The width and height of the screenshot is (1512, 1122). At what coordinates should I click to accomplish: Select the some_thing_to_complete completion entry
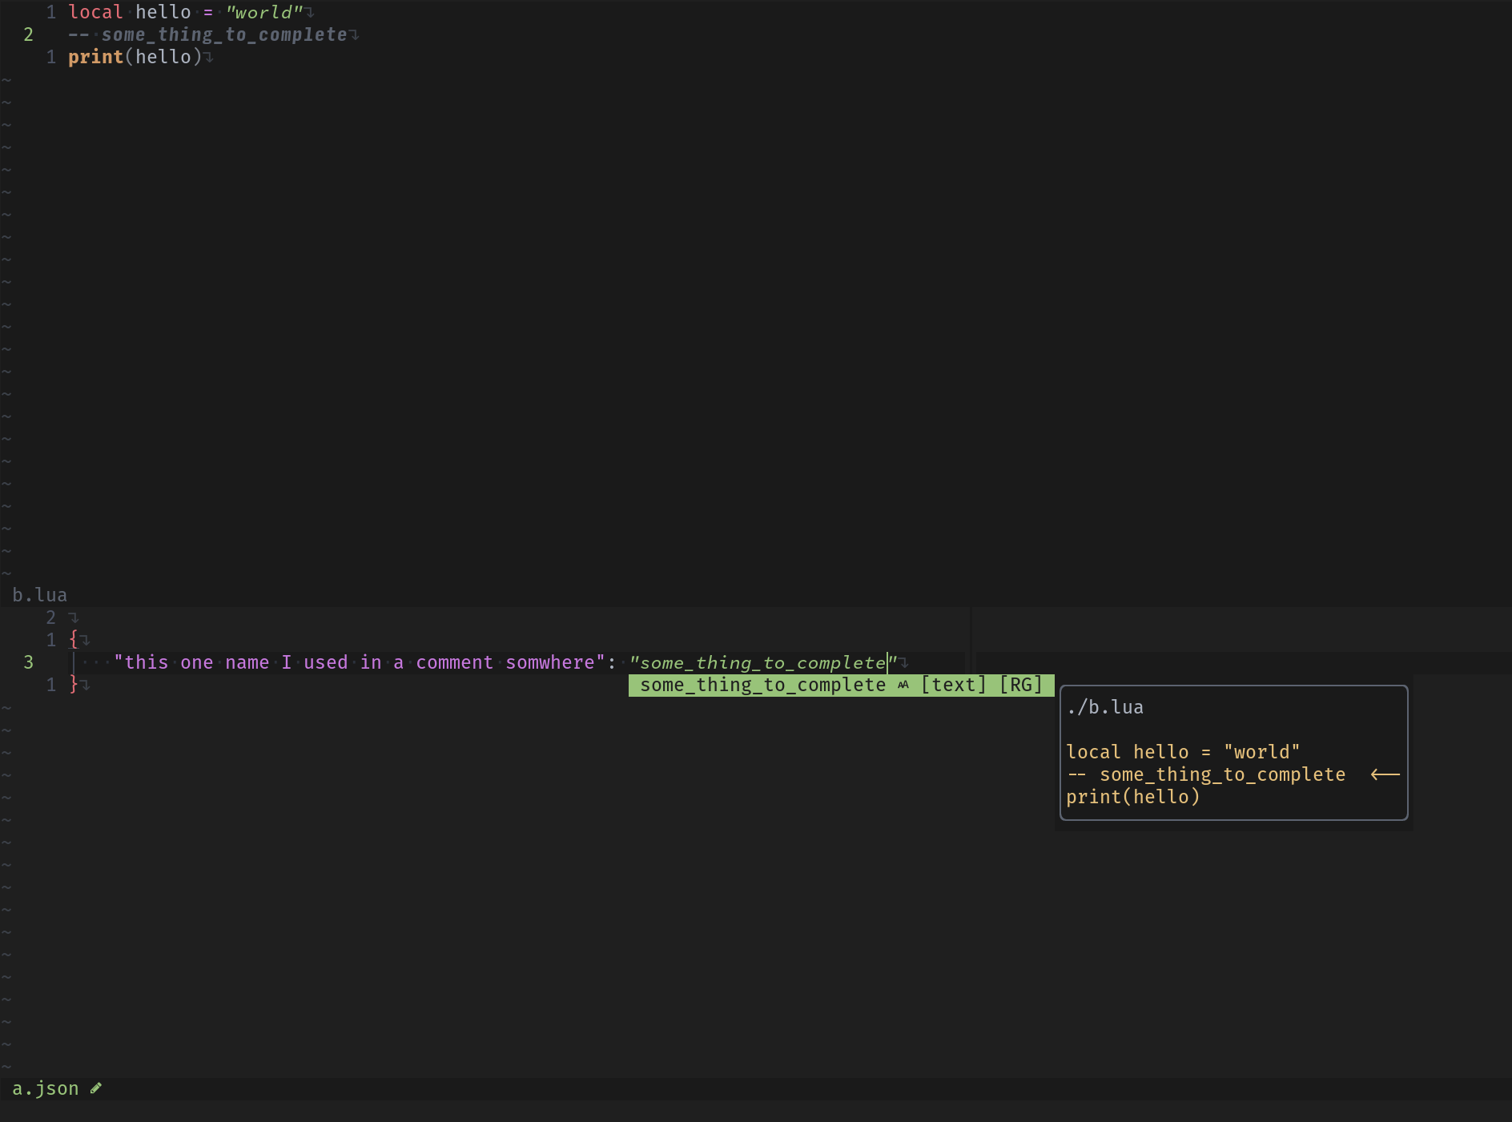[x=841, y=685]
